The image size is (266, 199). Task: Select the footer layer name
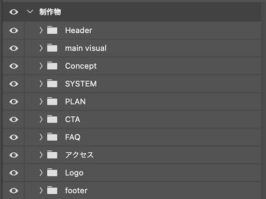click(x=76, y=190)
